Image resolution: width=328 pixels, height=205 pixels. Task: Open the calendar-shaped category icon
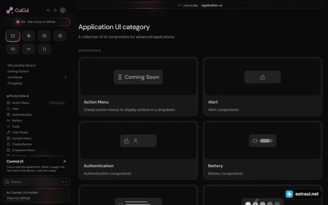(45, 36)
